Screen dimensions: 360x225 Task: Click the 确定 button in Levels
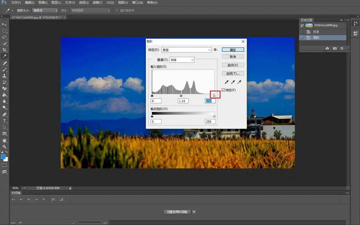(233, 50)
